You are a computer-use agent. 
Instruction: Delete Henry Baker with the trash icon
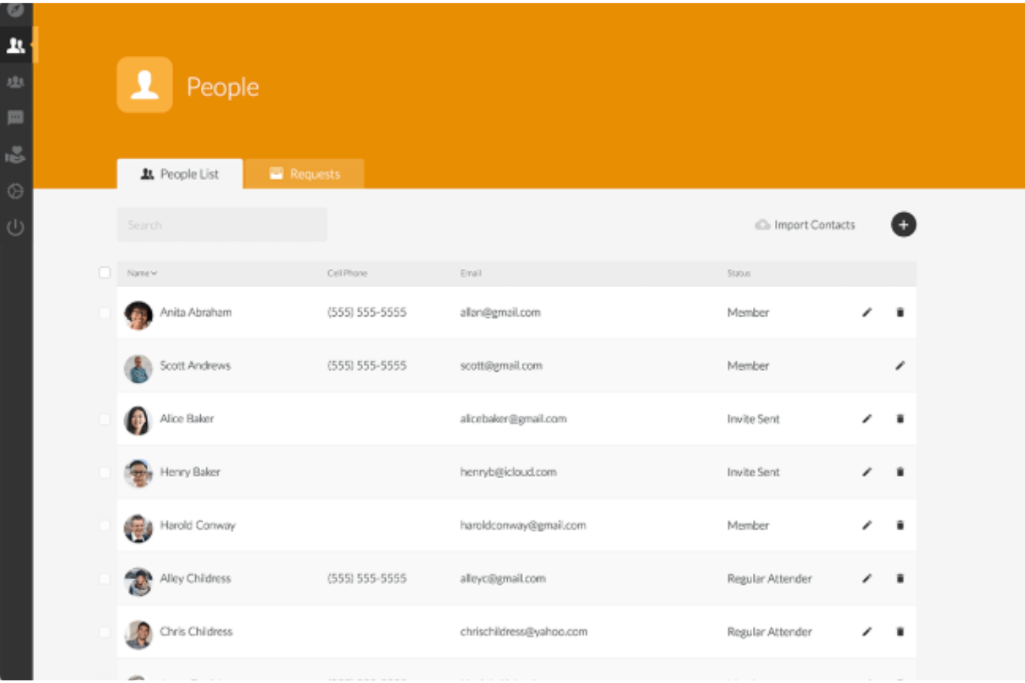[900, 472]
